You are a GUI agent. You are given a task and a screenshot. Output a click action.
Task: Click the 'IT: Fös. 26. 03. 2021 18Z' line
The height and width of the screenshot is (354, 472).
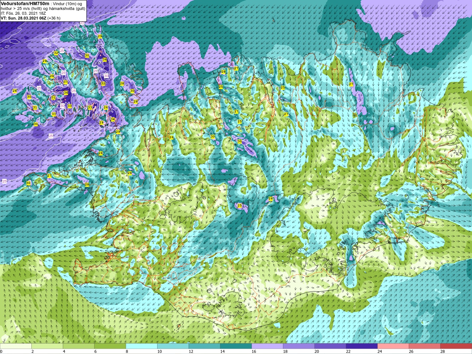(x=23, y=13)
